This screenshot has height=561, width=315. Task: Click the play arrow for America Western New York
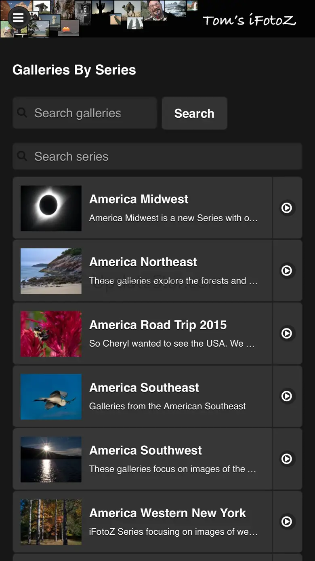point(287,521)
